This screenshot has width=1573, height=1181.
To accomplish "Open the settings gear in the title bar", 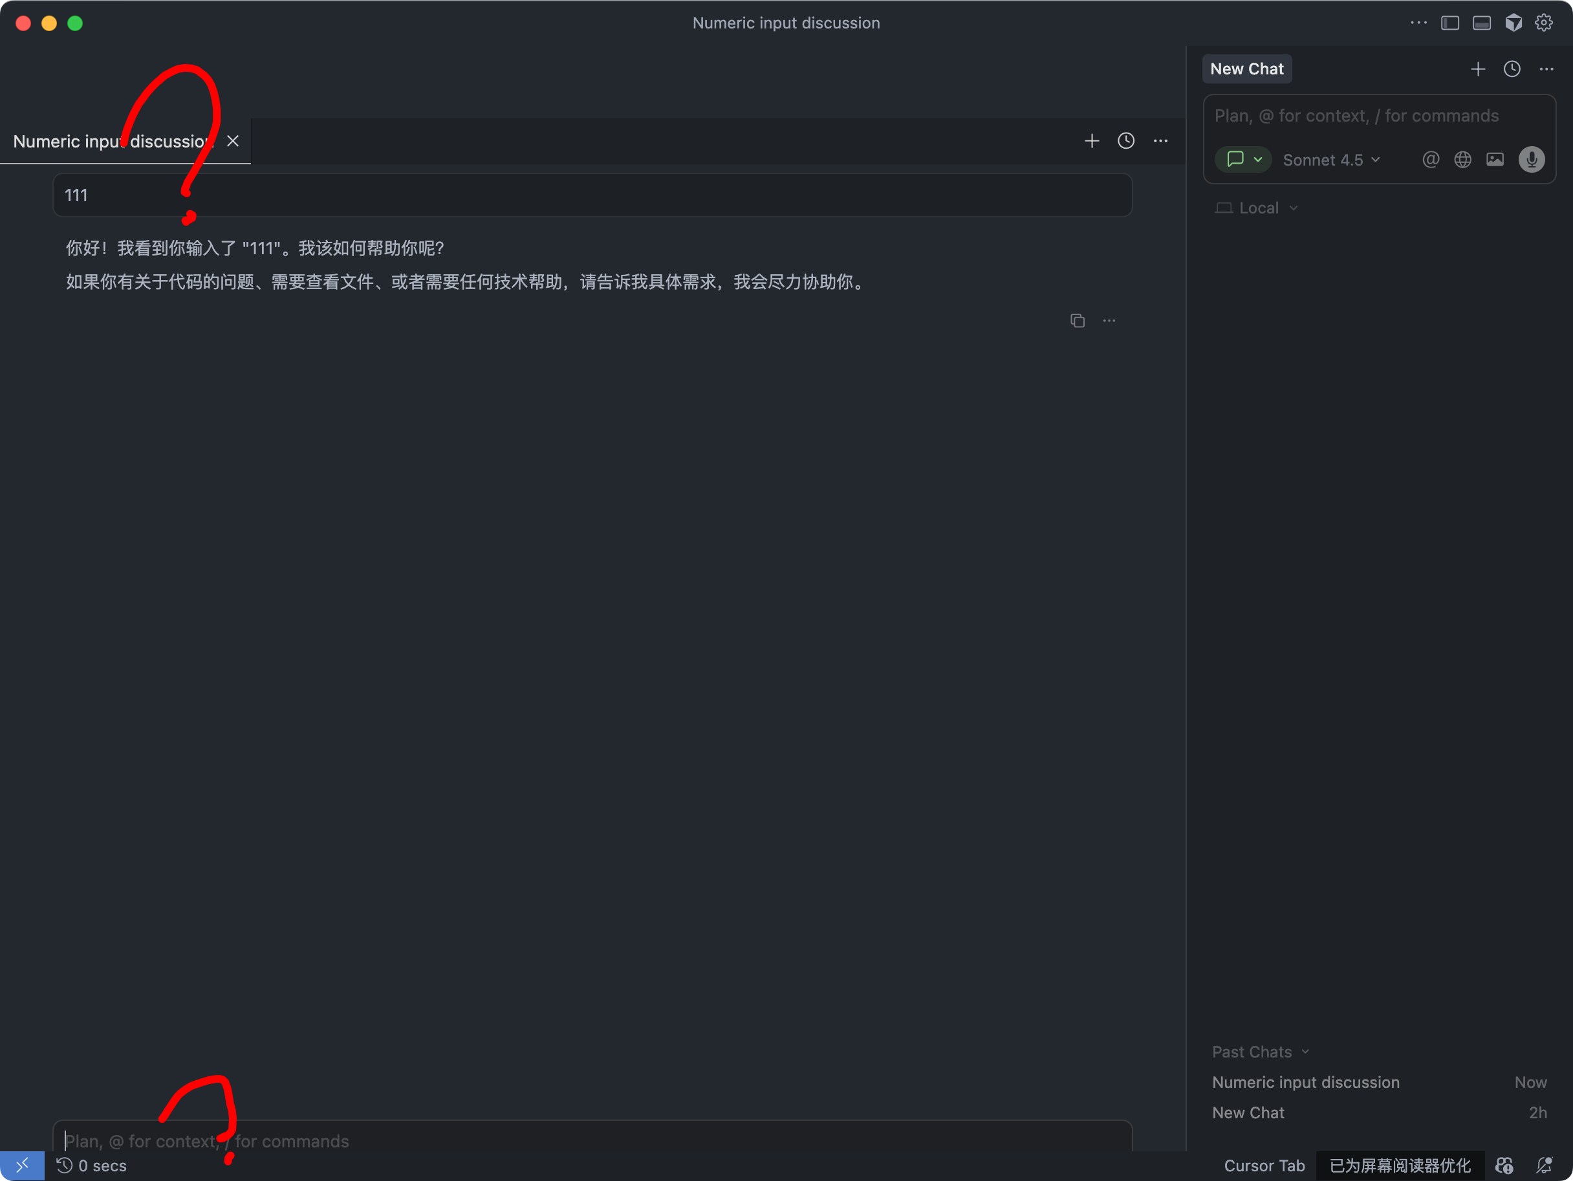I will pos(1543,23).
